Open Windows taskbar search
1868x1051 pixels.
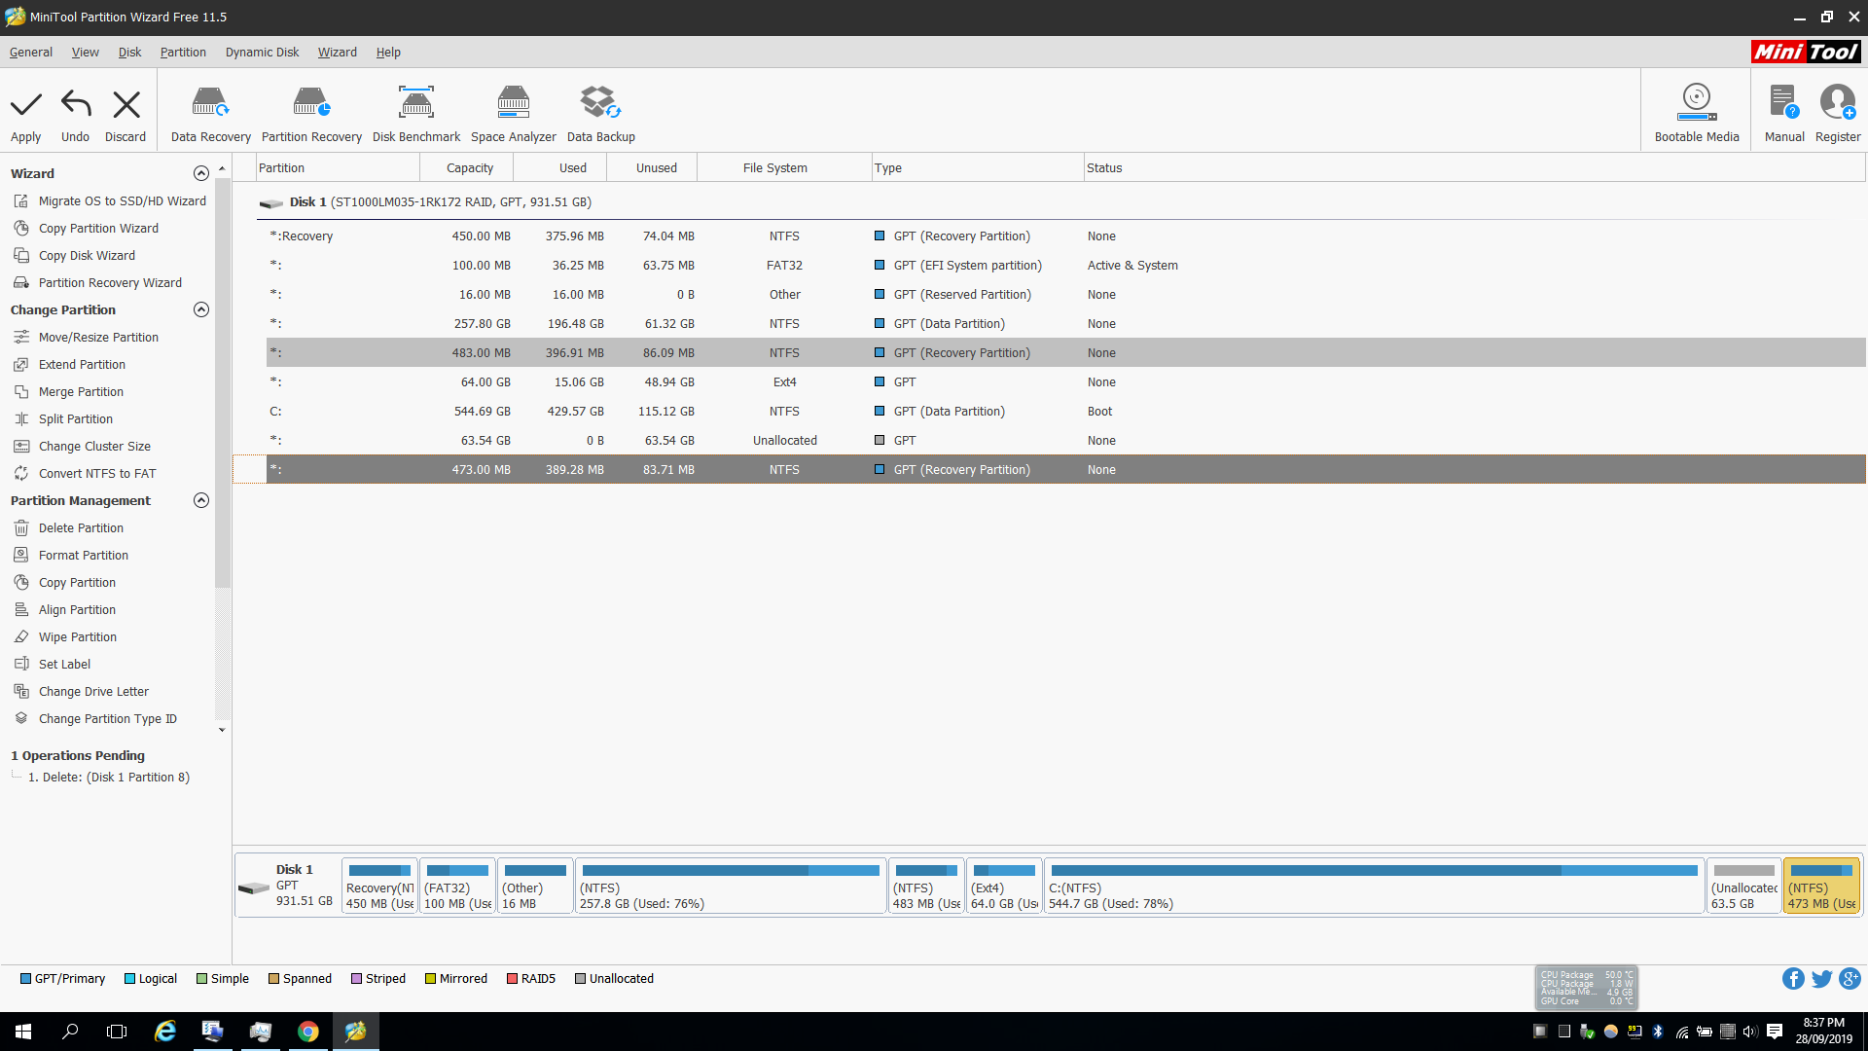point(70,1032)
